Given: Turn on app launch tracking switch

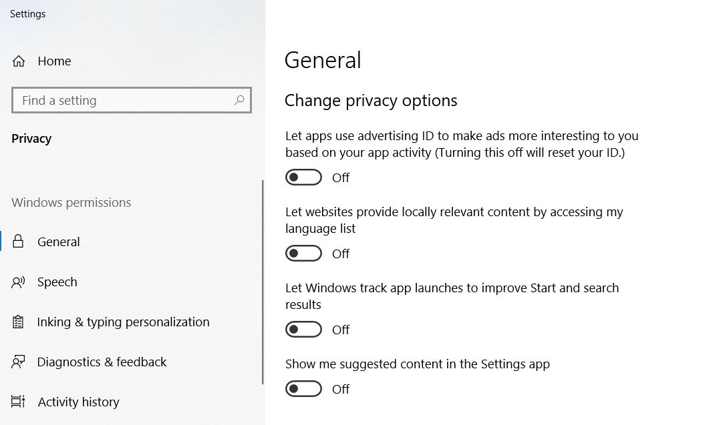Looking at the screenshot, I should click(x=303, y=330).
